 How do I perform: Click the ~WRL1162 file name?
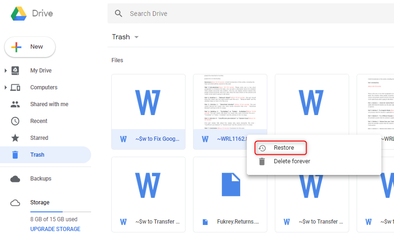[231, 139]
